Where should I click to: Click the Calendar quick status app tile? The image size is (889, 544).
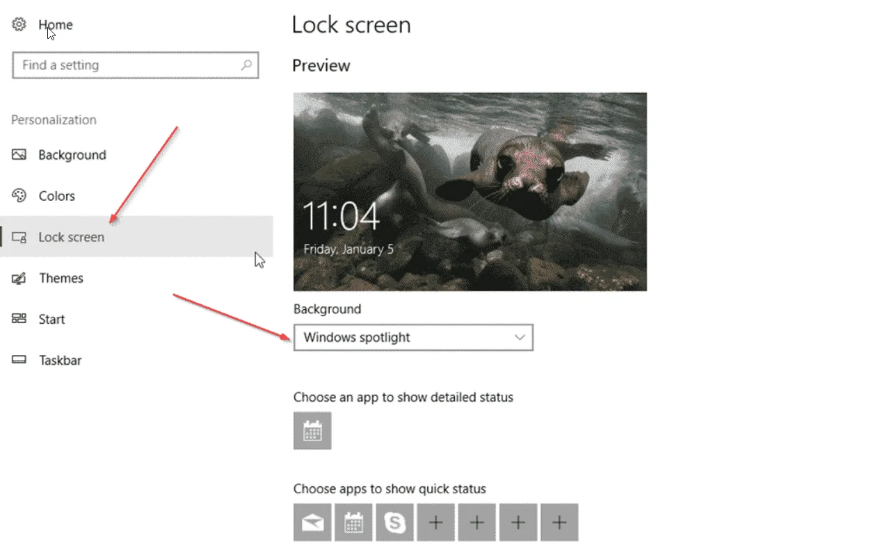[x=353, y=522]
